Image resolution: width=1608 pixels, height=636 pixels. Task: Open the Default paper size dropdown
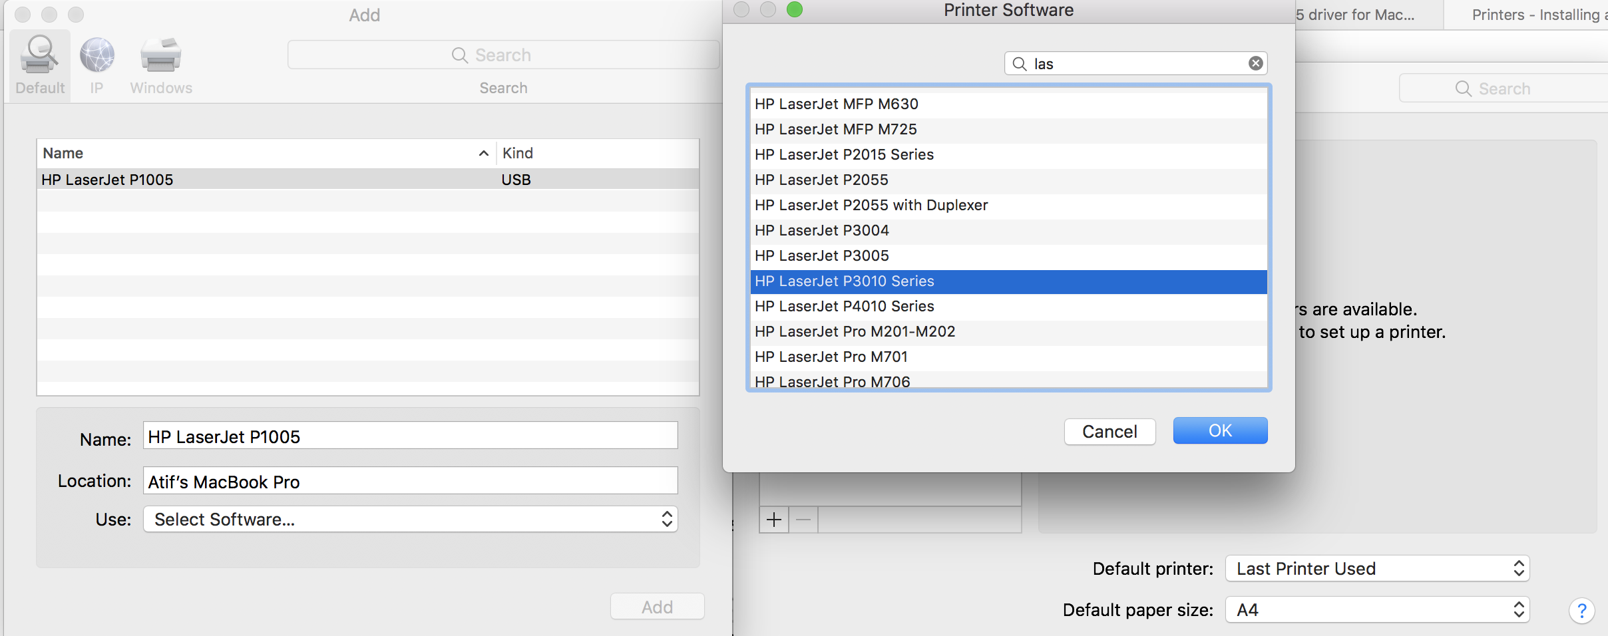tap(1377, 610)
